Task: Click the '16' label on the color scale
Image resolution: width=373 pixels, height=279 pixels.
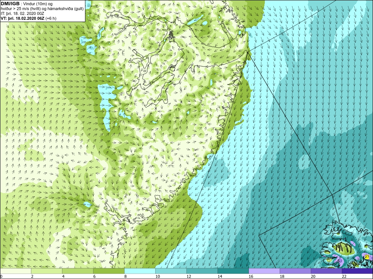Action: point(251,276)
